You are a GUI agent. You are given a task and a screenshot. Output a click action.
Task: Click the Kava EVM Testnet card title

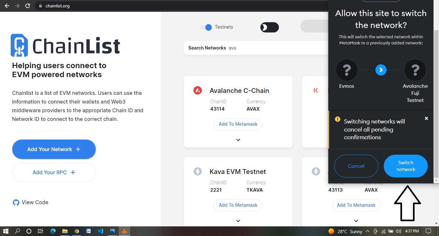point(238,172)
